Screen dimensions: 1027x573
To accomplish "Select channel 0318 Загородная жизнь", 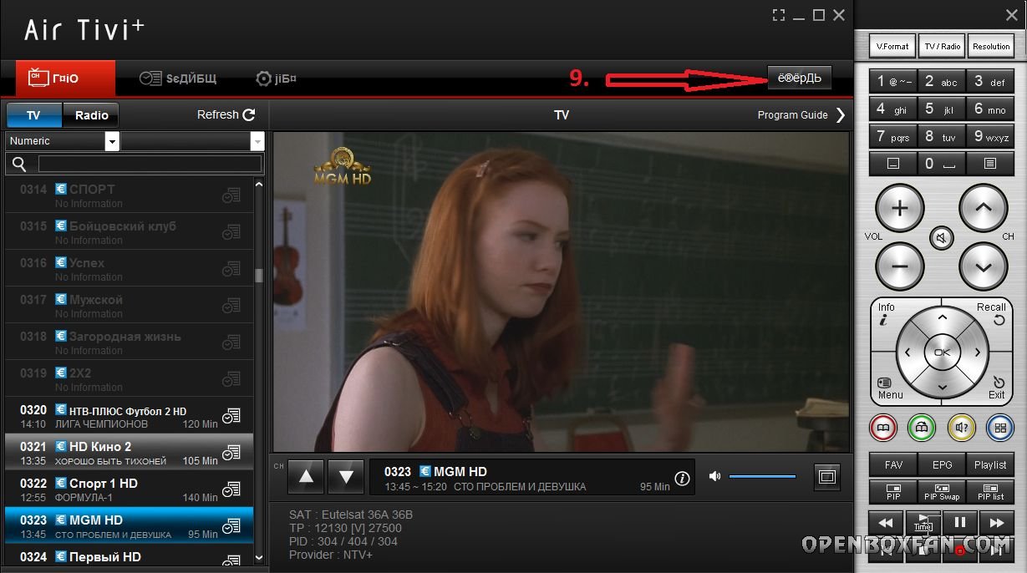I will pyautogui.click(x=129, y=342).
